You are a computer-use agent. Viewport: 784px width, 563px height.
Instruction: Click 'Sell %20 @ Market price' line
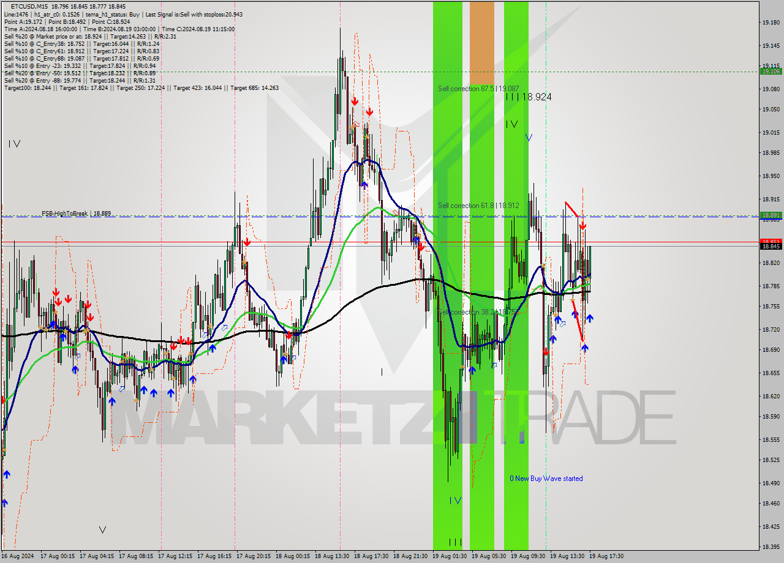[x=90, y=36]
